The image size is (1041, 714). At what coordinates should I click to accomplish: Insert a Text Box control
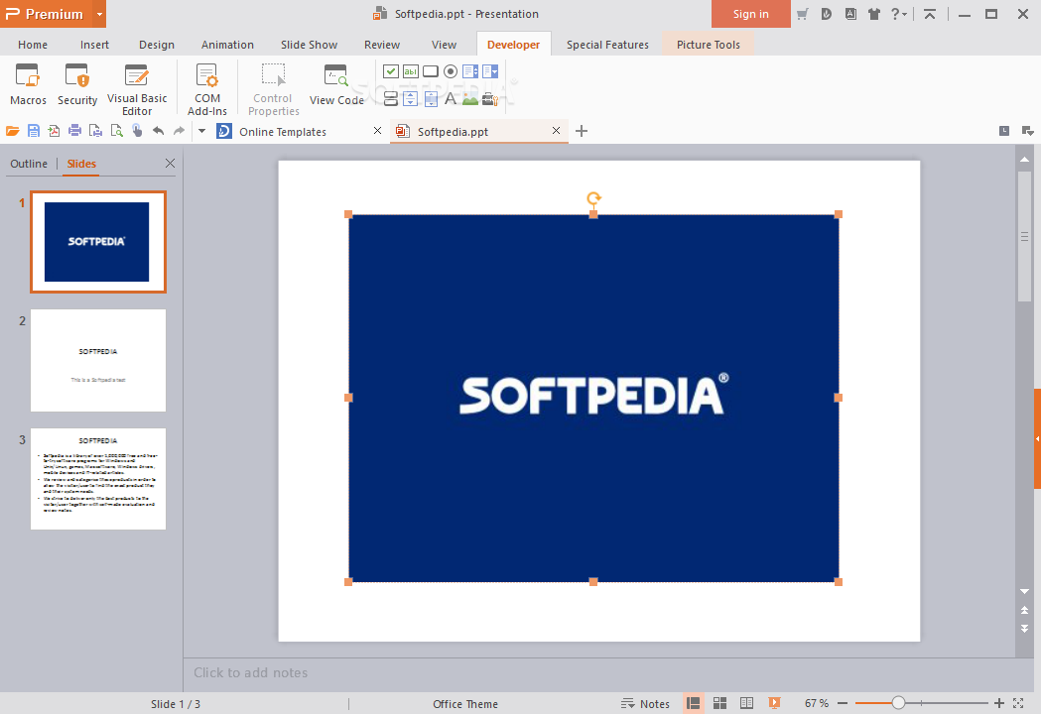411,71
